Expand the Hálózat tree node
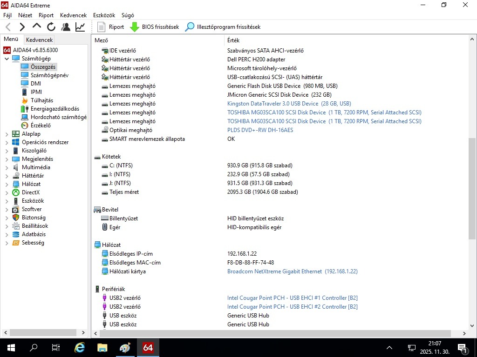This screenshot has height=357, width=477. [x=7, y=184]
